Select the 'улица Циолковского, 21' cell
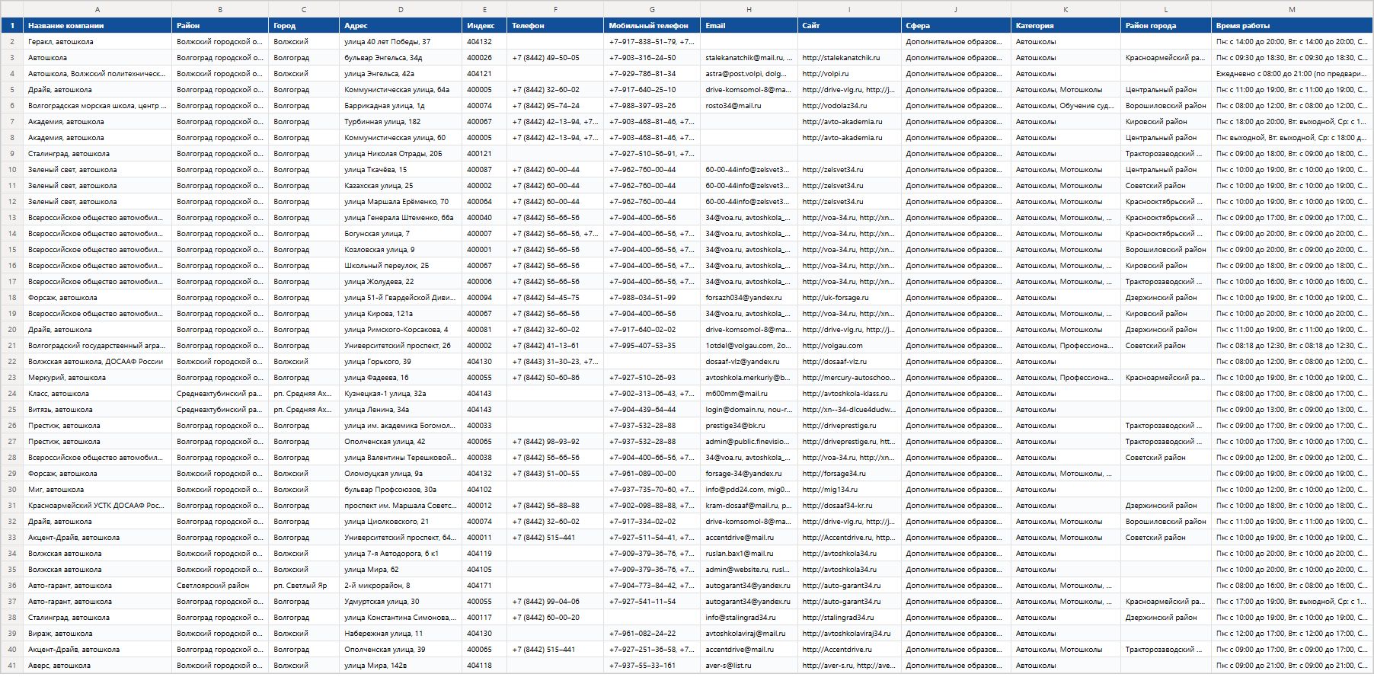This screenshot has width=1374, height=687. (401, 522)
